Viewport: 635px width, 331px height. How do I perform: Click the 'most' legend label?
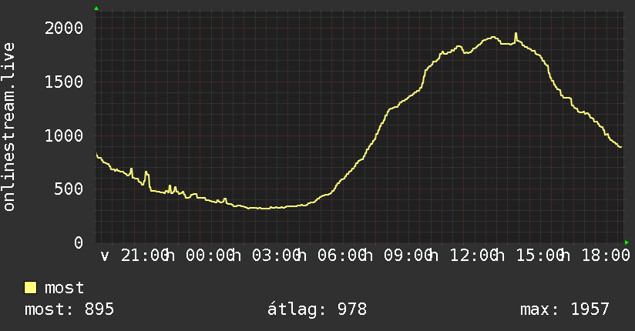click(64, 288)
